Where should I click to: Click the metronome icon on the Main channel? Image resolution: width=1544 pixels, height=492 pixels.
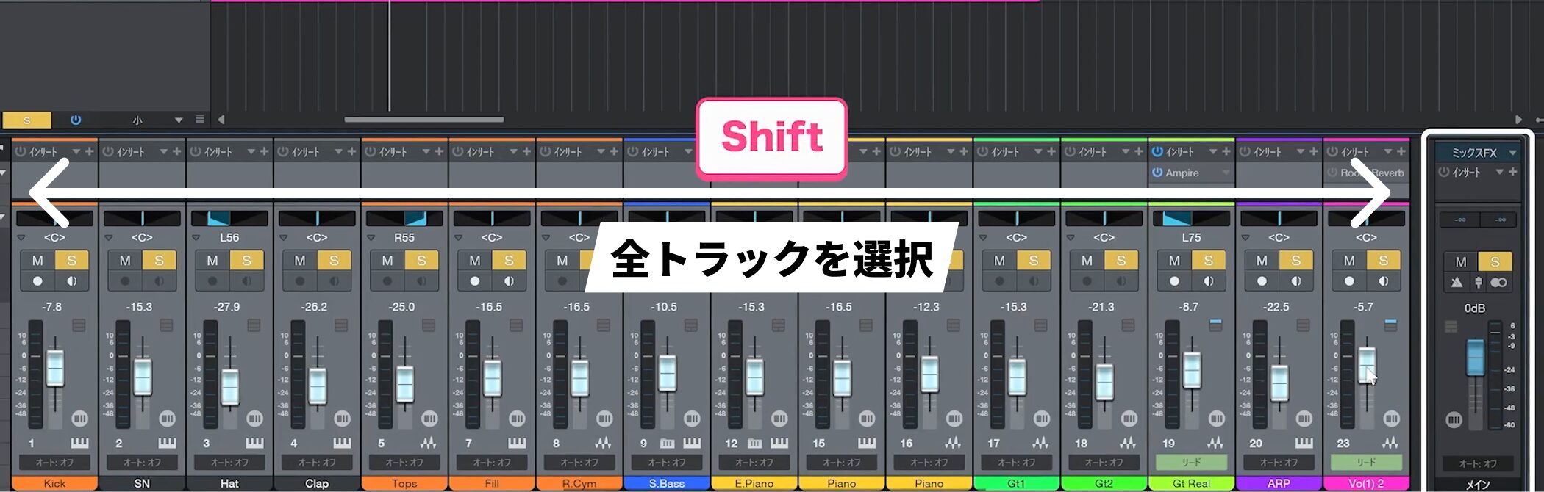click(x=1457, y=283)
